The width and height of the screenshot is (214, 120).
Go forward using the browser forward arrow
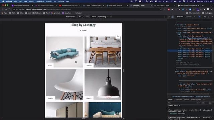6,9
